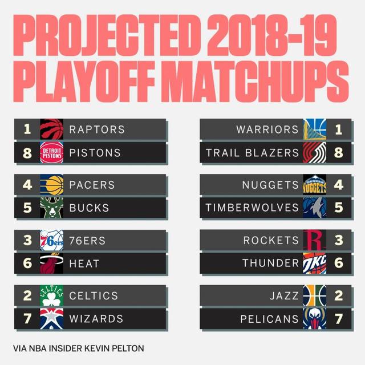
Task: Click the Raptors team logo
Action: [x=52, y=129]
